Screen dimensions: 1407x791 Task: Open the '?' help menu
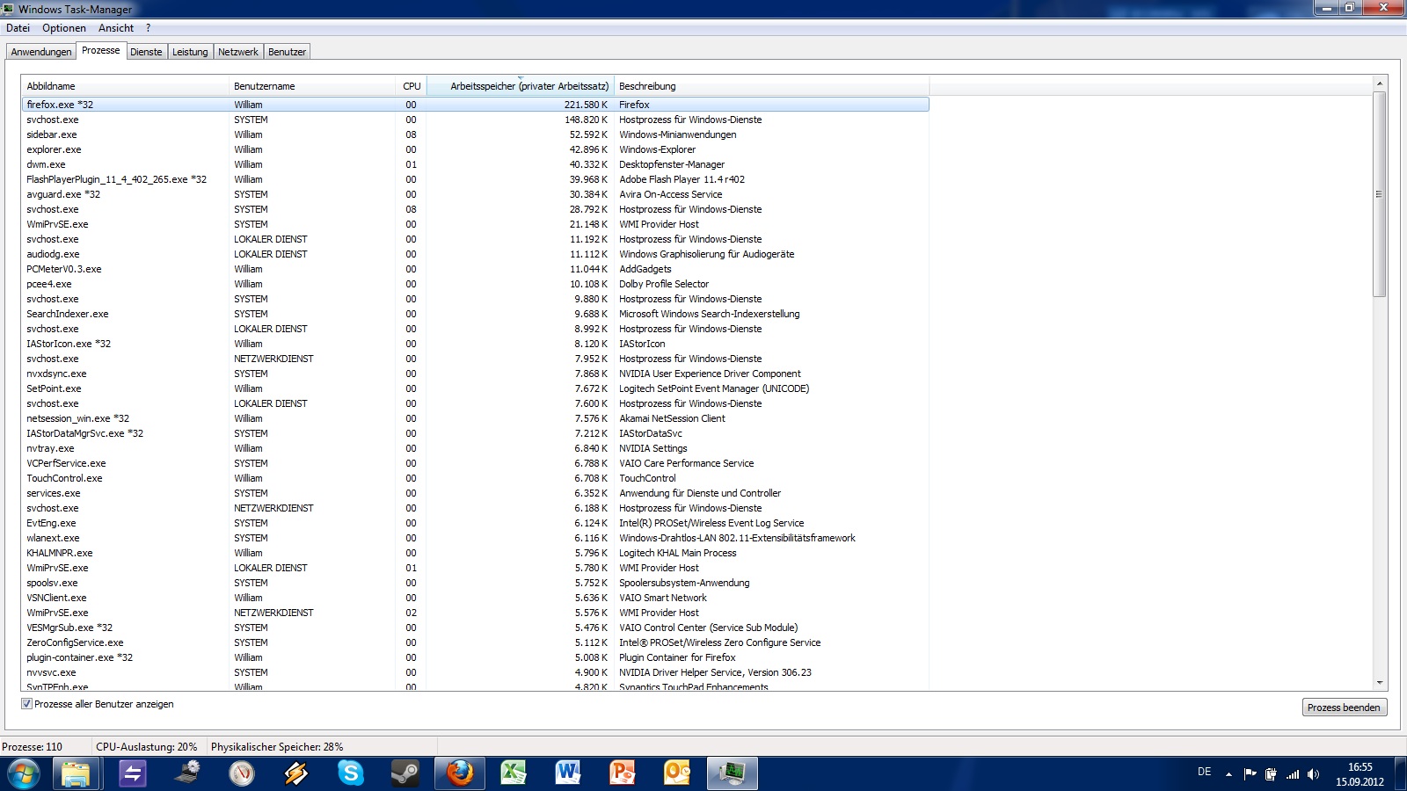(x=148, y=28)
